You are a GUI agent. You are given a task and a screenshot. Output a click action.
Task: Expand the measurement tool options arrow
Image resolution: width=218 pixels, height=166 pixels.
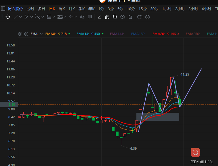[65, 17]
